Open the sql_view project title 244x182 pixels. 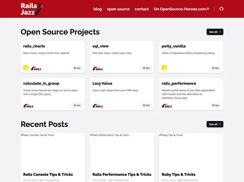100,46
